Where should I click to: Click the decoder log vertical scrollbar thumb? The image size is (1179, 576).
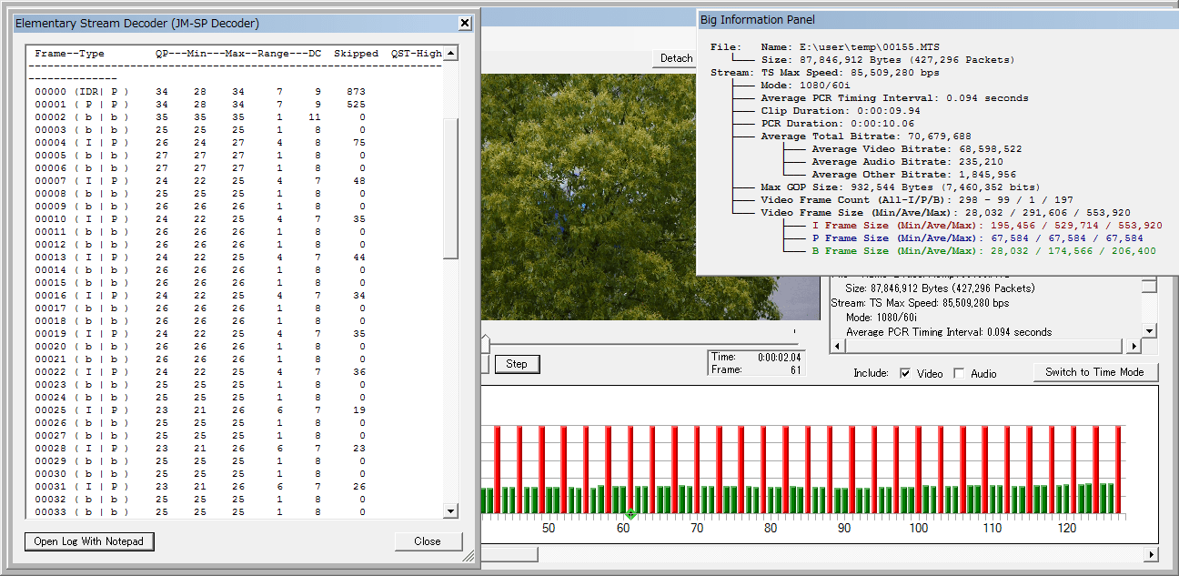(x=450, y=187)
